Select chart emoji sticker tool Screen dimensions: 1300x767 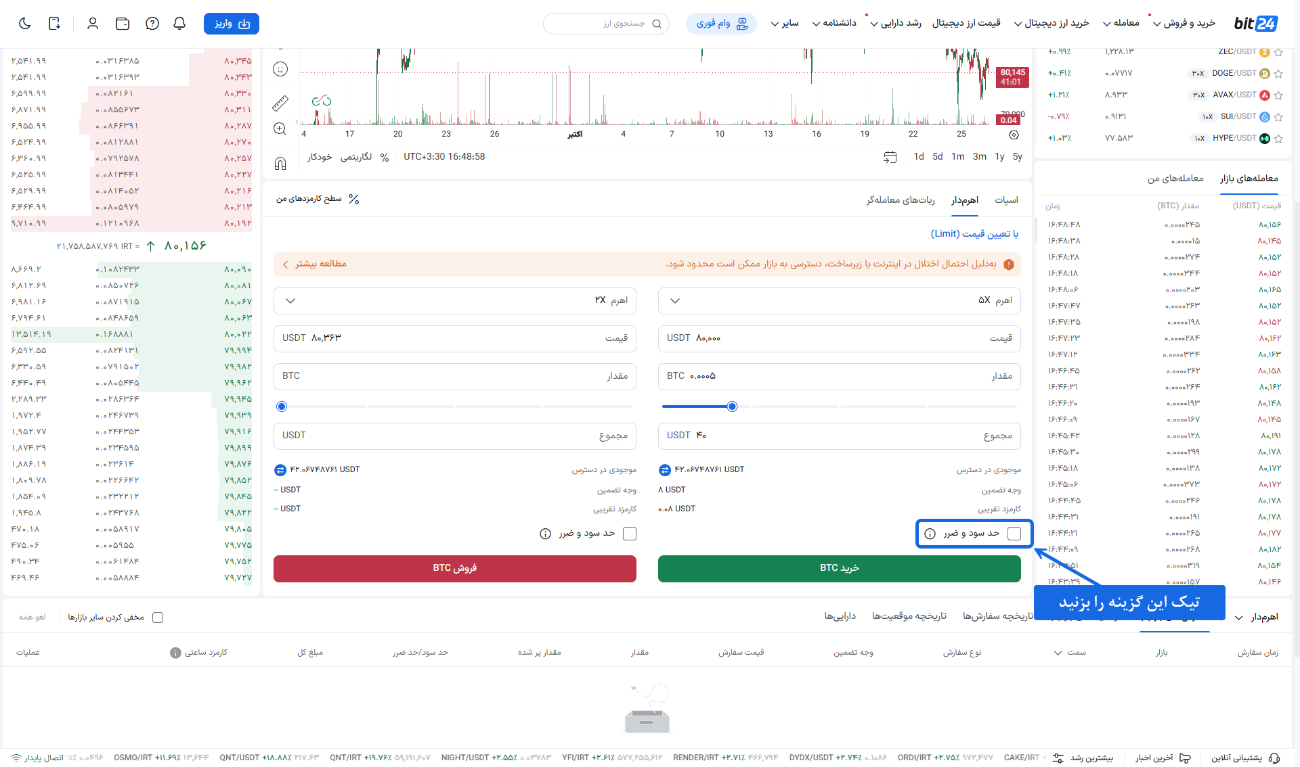(x=280, y=69)
